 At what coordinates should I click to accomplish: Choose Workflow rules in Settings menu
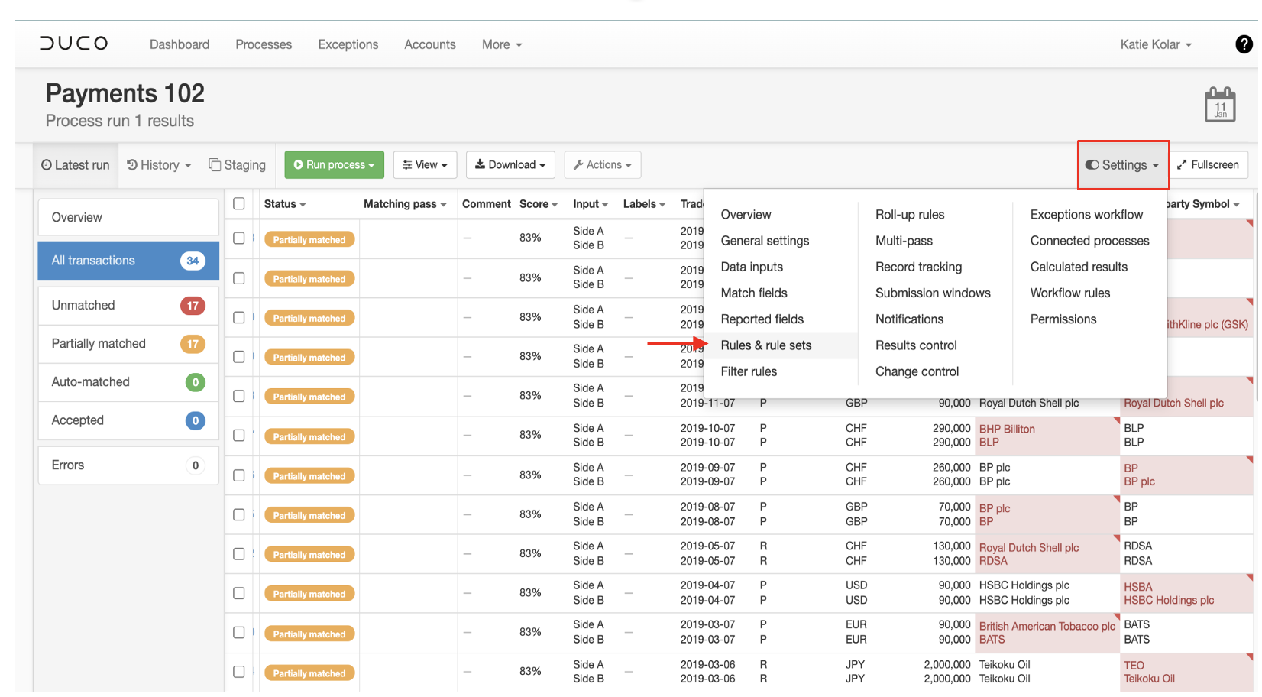[x=1070, y=293]
